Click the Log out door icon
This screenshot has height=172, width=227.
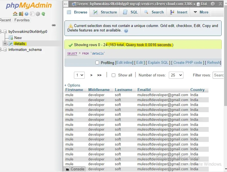coord(21,14)
